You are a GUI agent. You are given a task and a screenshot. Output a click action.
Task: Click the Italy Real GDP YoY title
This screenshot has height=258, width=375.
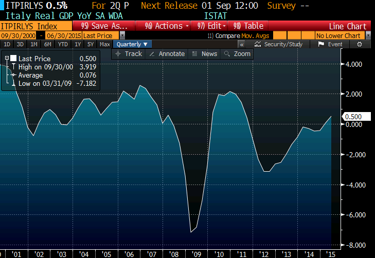(x=64, y=16)
